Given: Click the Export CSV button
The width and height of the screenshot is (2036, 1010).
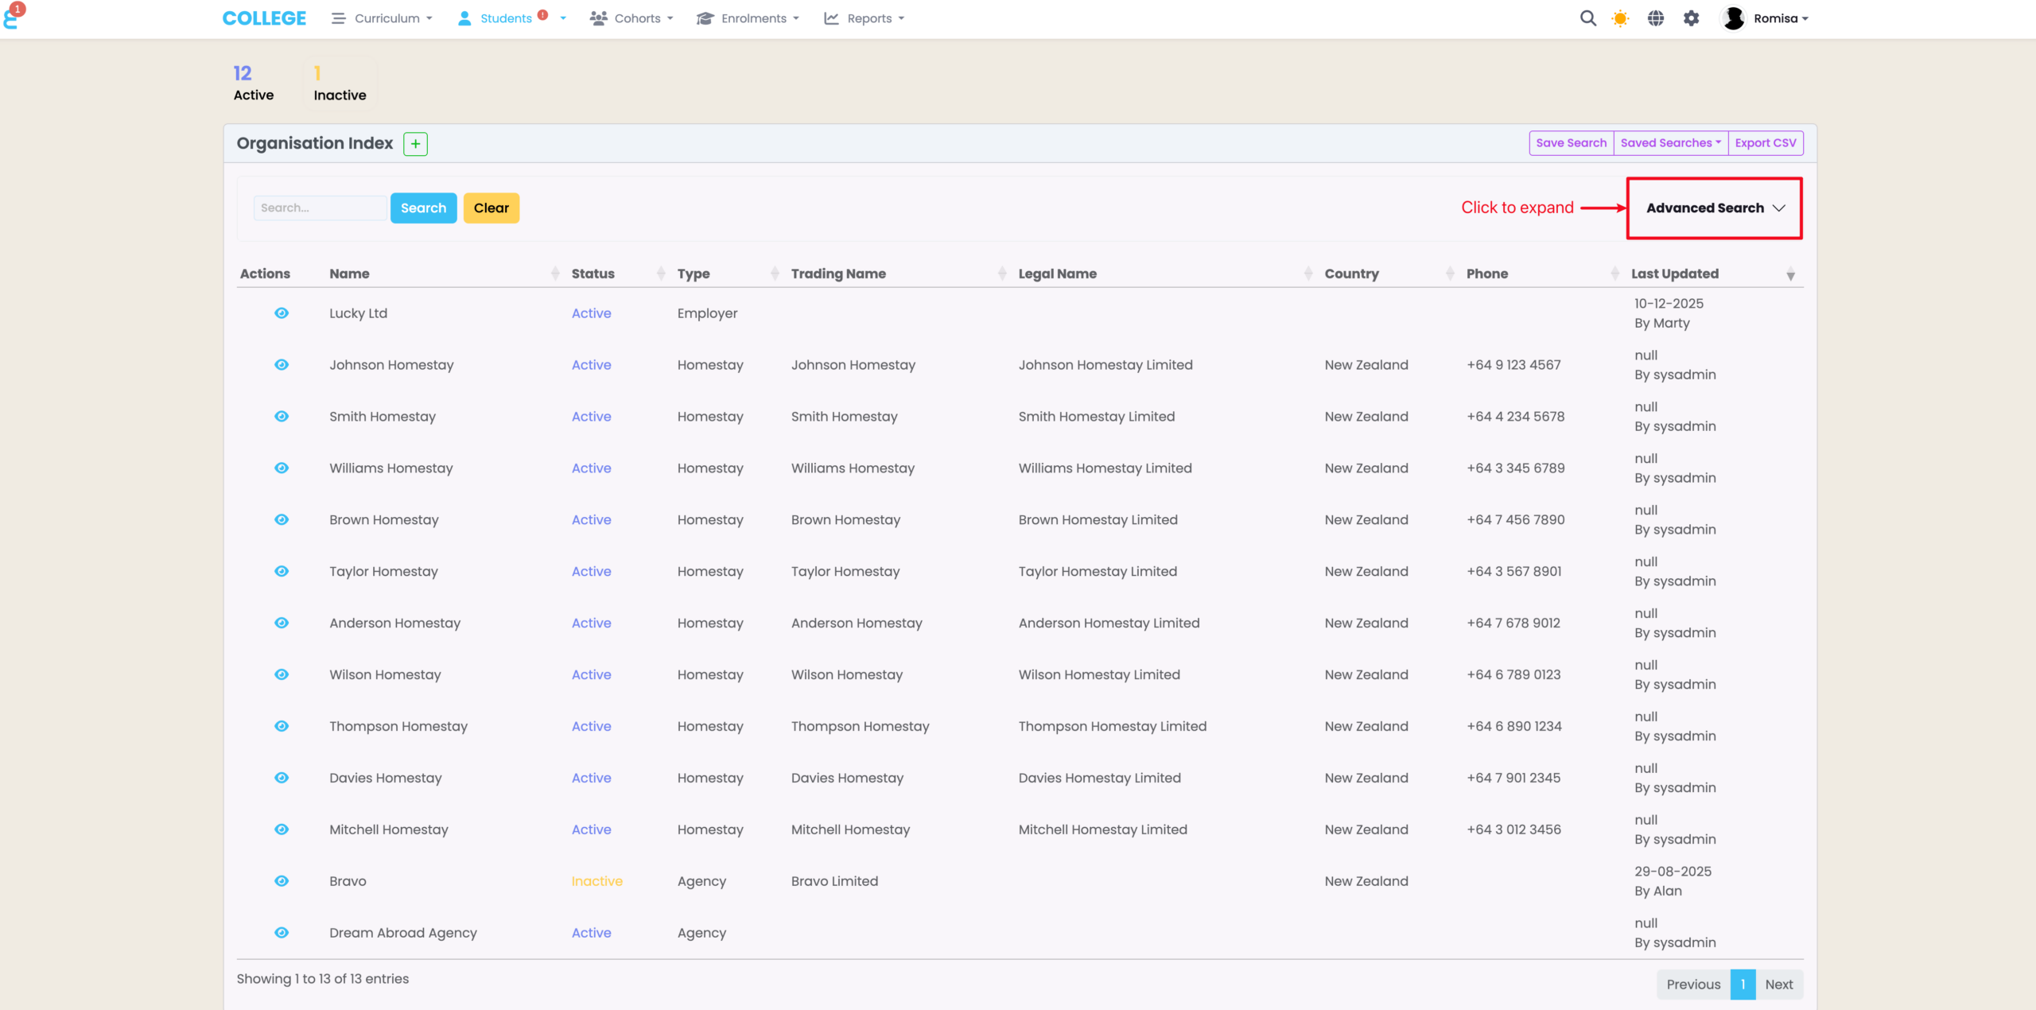Looking at the screenshot, I should pos(1765,143).
